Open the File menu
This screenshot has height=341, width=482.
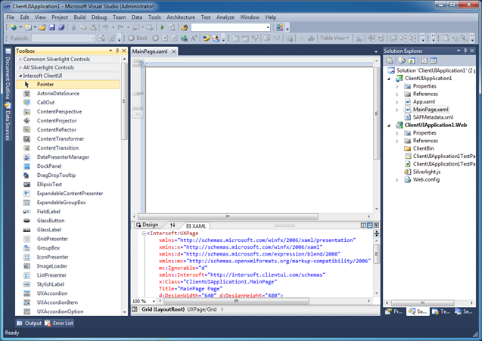[x=11, y=17]
